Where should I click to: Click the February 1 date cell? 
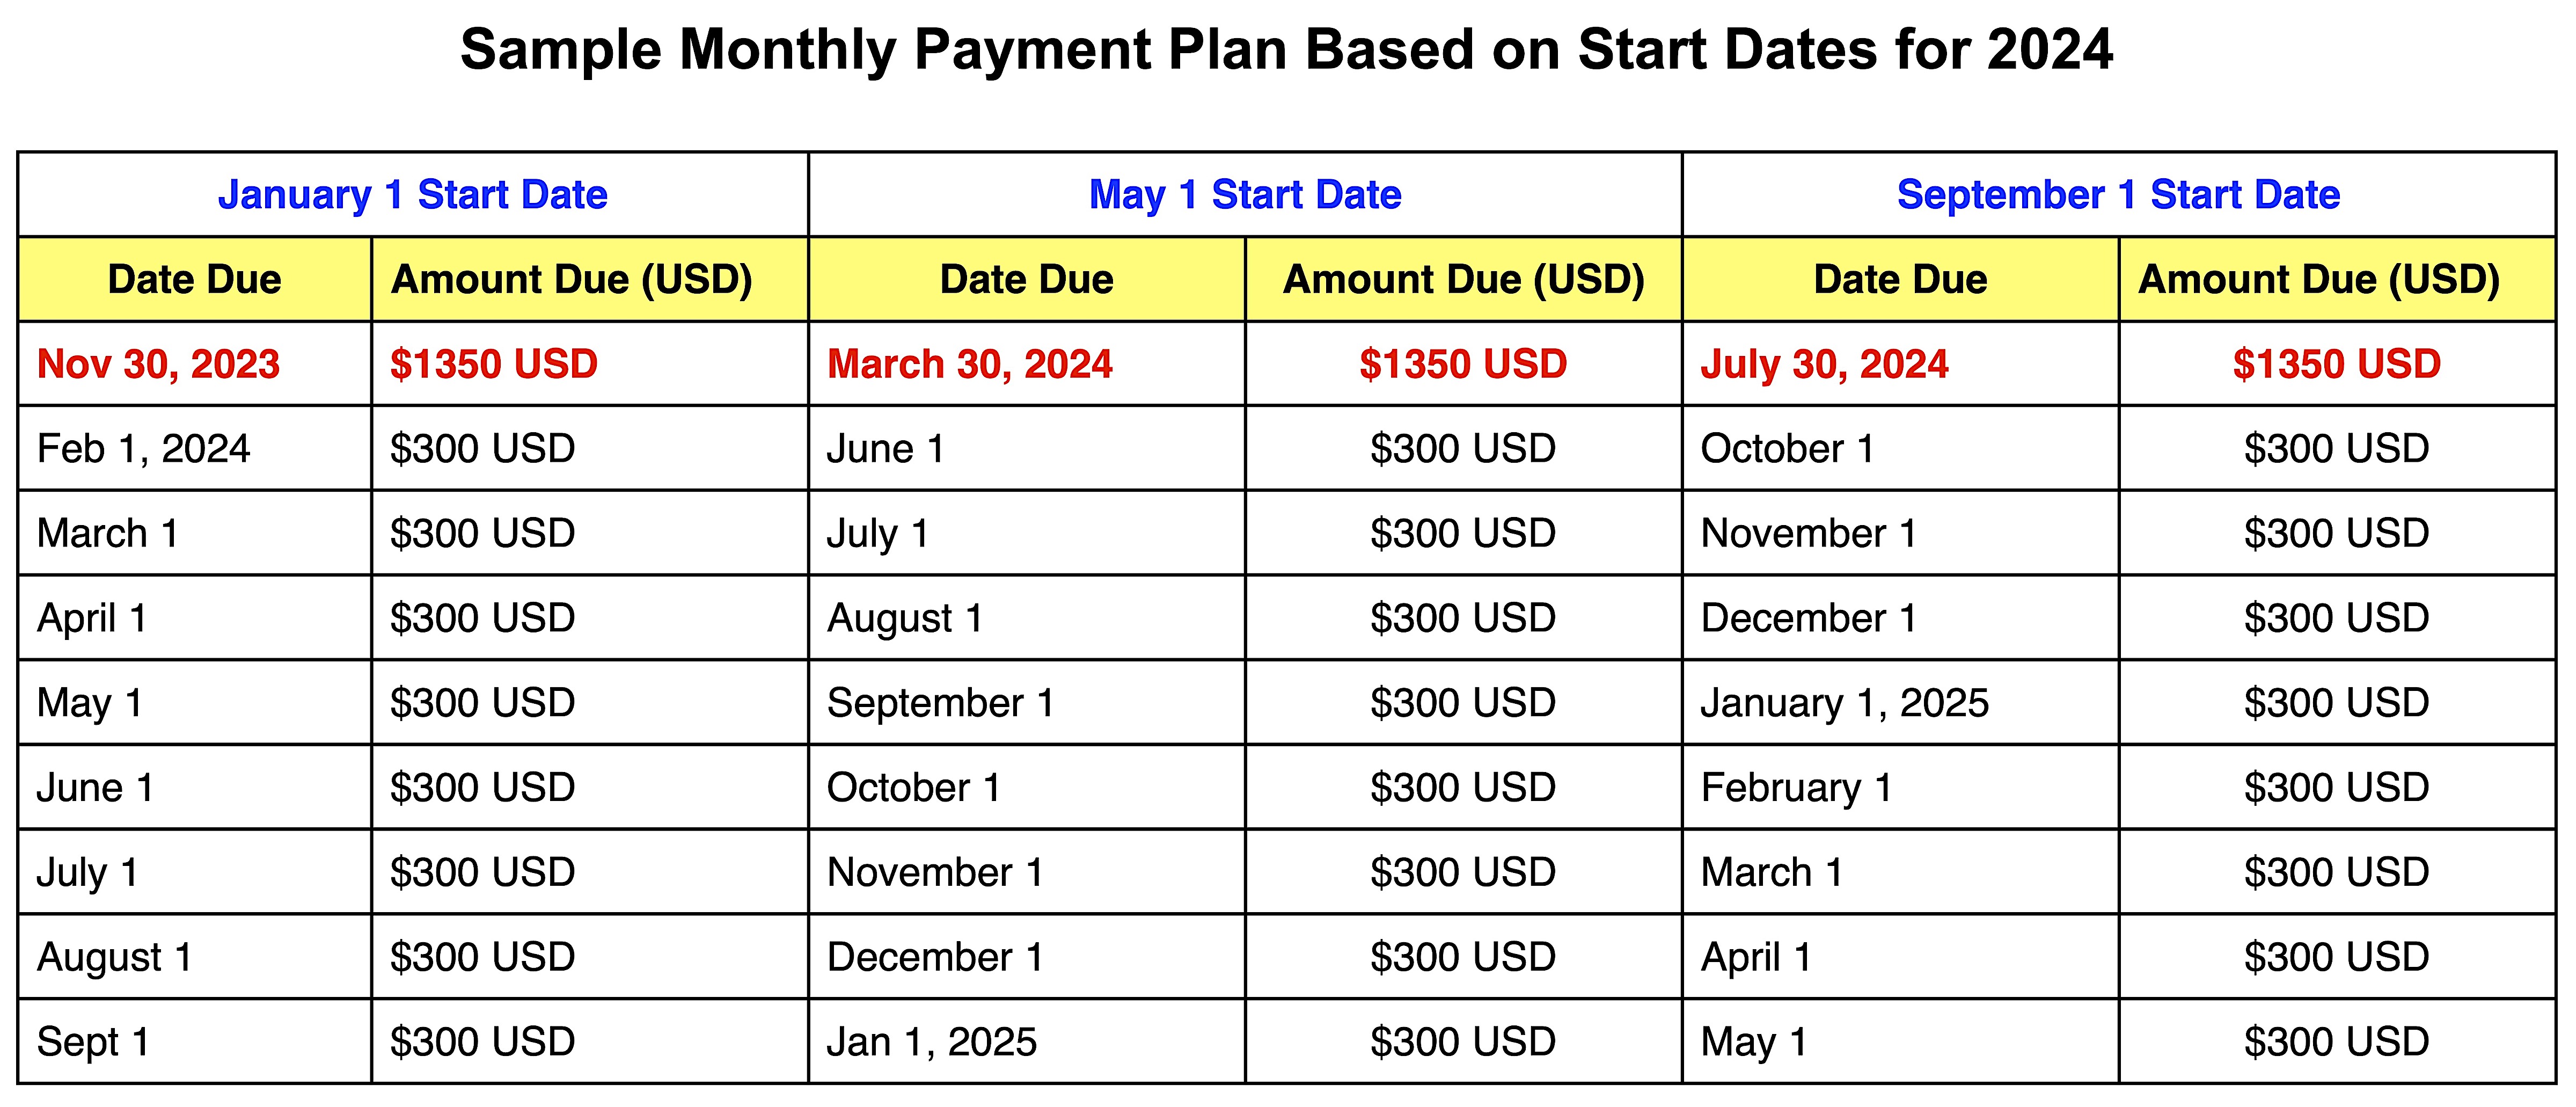point(1796,788)
